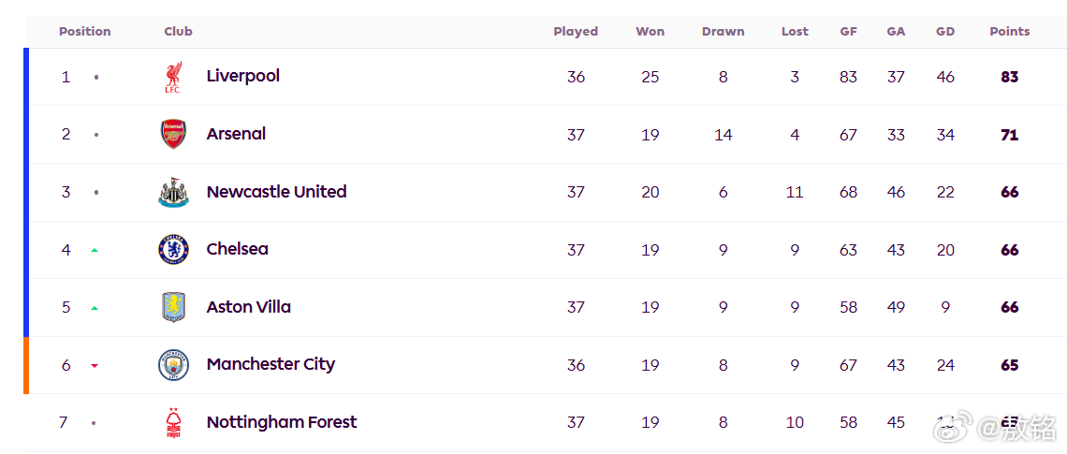1067x454 pixels.
Task: Click Liverpool's 83 points value
Action: click(x=1009, y=77)
